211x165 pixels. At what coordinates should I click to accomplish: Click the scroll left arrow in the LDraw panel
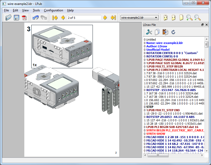pyautogui.click(x=145, y=155)
